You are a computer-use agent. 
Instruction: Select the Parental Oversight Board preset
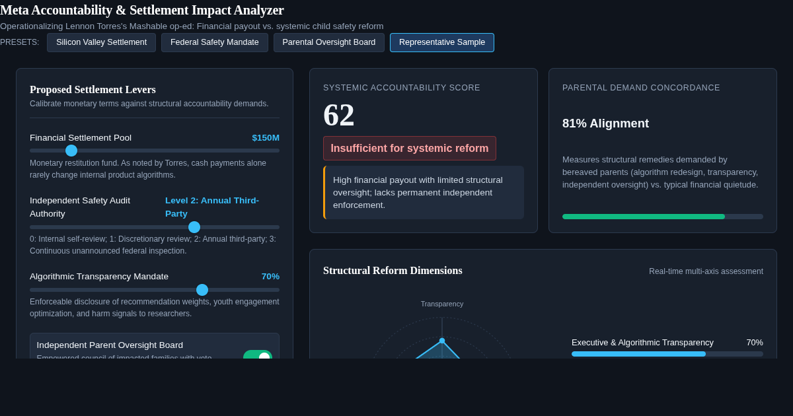coord(329,42)
